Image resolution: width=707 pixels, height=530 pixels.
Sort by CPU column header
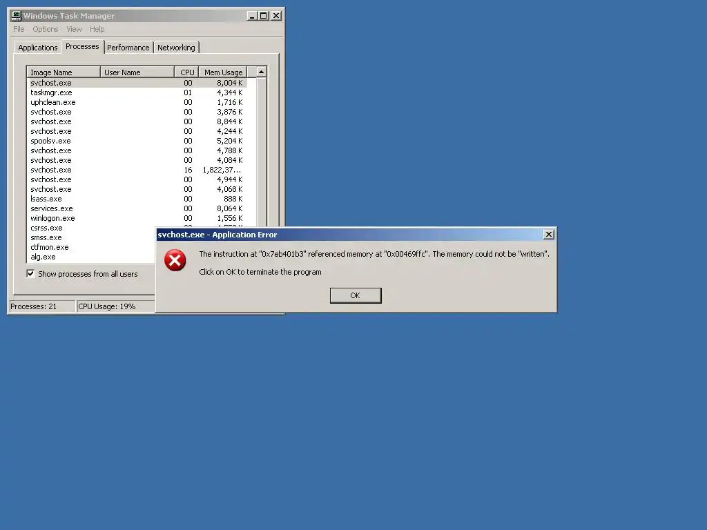click(186, 72)
